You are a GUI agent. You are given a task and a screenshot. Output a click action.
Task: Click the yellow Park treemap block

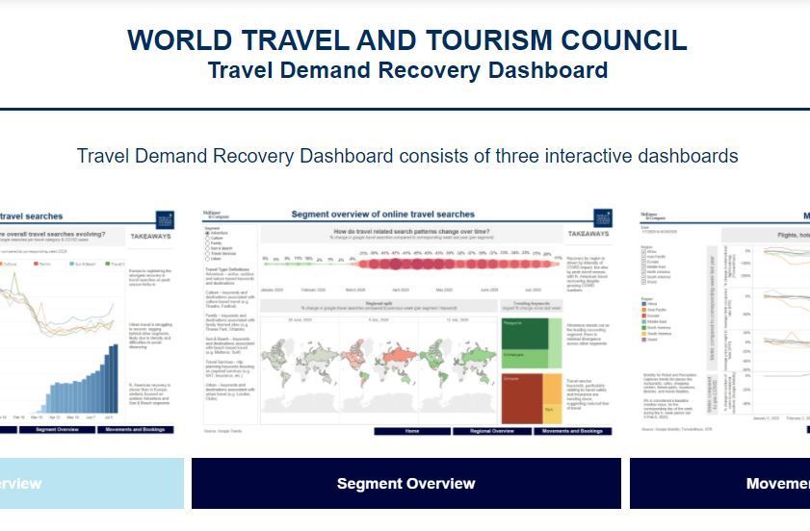coord(552,414)
